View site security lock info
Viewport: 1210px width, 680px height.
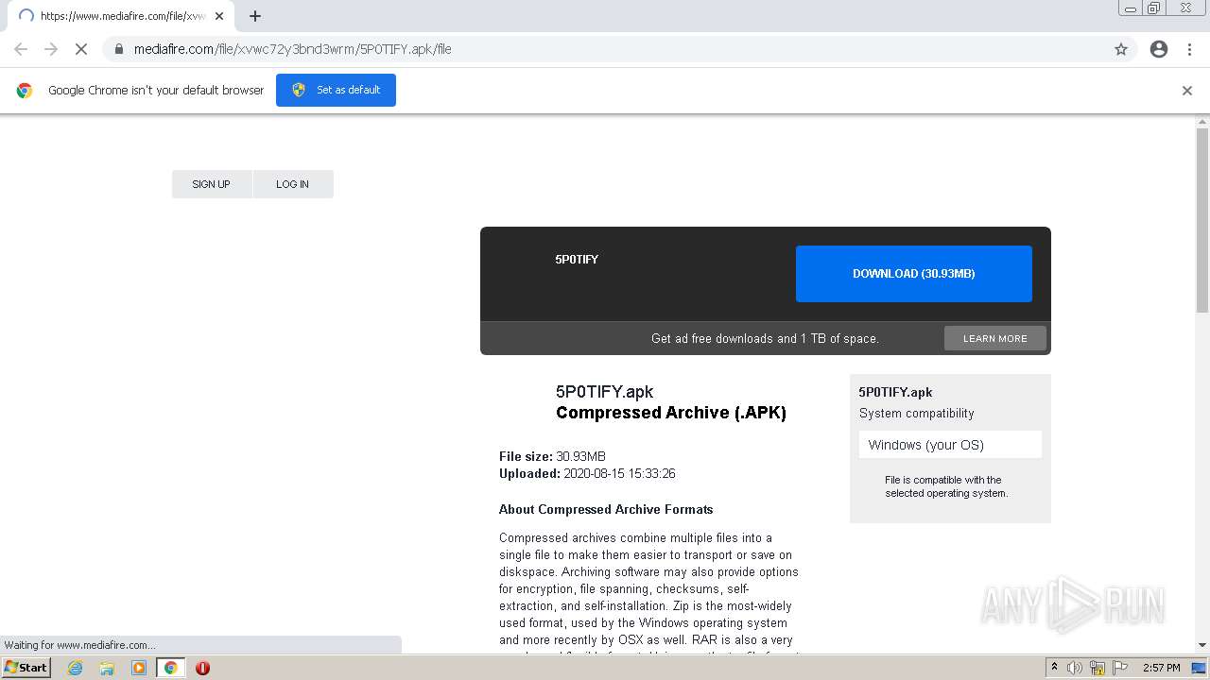pos(118,49)
